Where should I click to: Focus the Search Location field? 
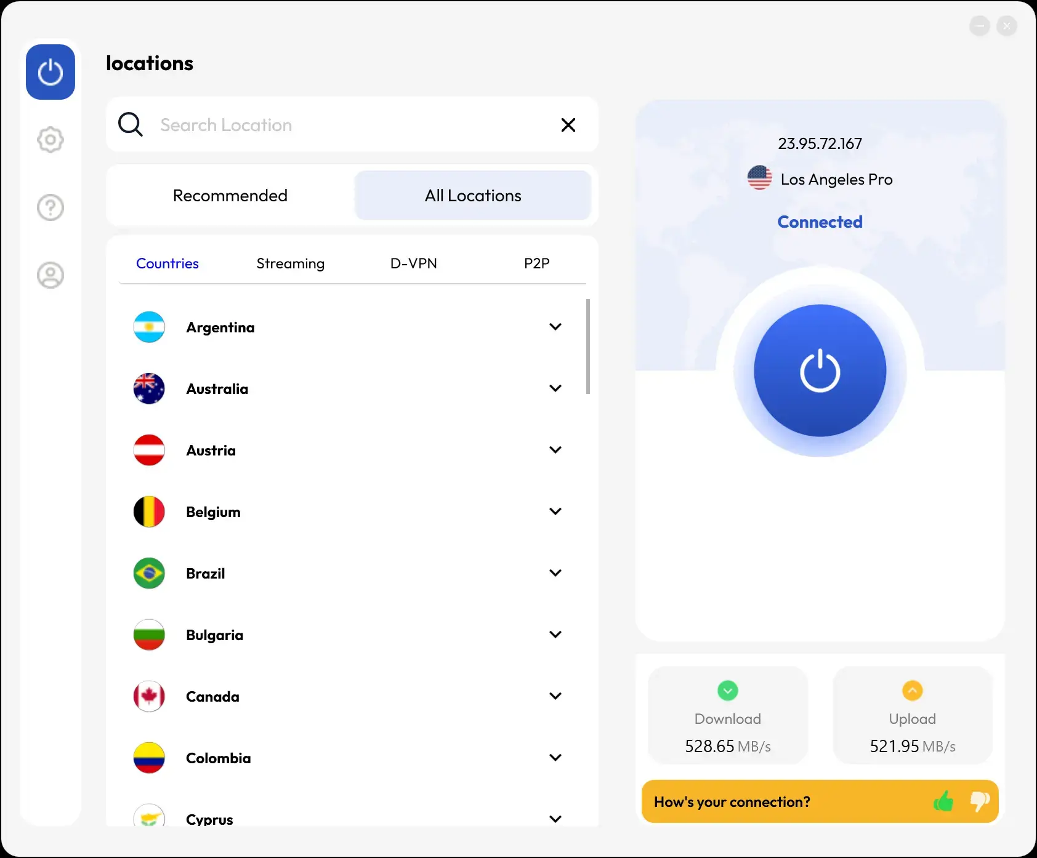click(352, 125)
